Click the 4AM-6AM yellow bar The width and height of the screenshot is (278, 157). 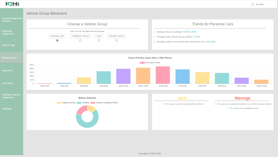pos(84,81)
